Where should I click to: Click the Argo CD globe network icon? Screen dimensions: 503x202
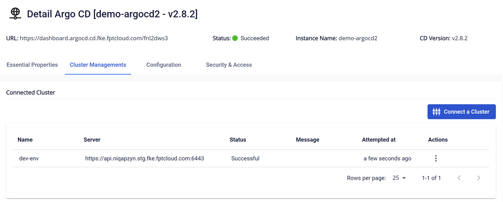coord(15,14)
